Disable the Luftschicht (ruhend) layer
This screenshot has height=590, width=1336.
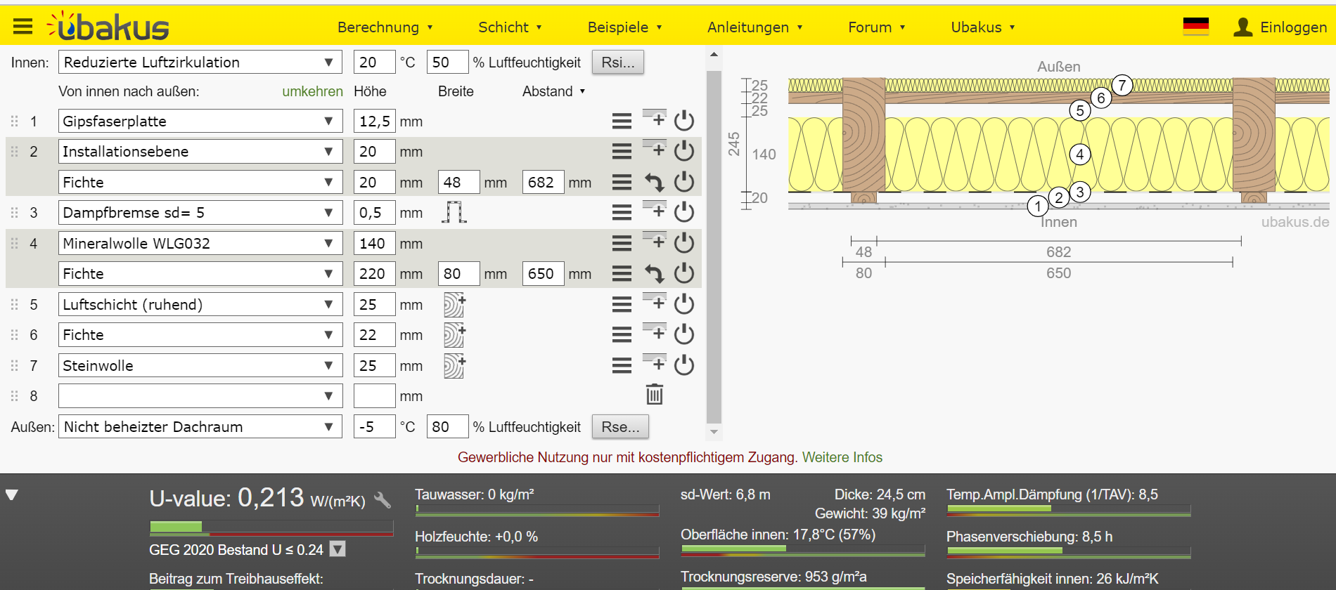coord(683,304)
